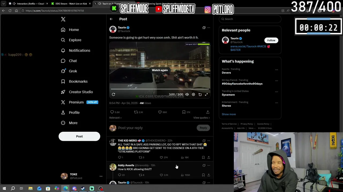Open View quotes link

click(202, 118)
